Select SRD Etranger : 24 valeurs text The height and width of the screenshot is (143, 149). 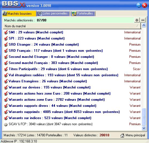point(44,45)
